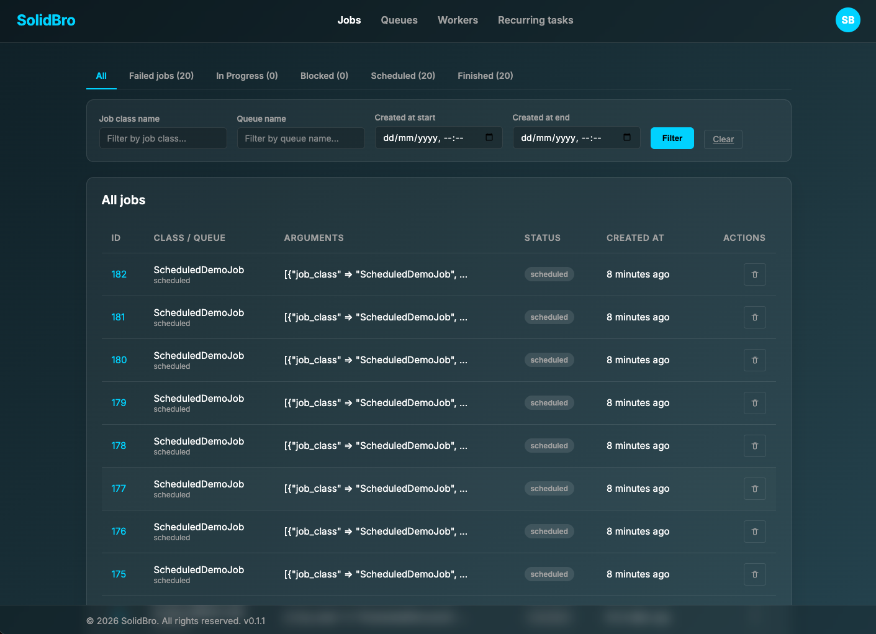Open details for job 180
The width and height of the screenshot is (876, 634).
pyautogui.click(x=119, y=360)
